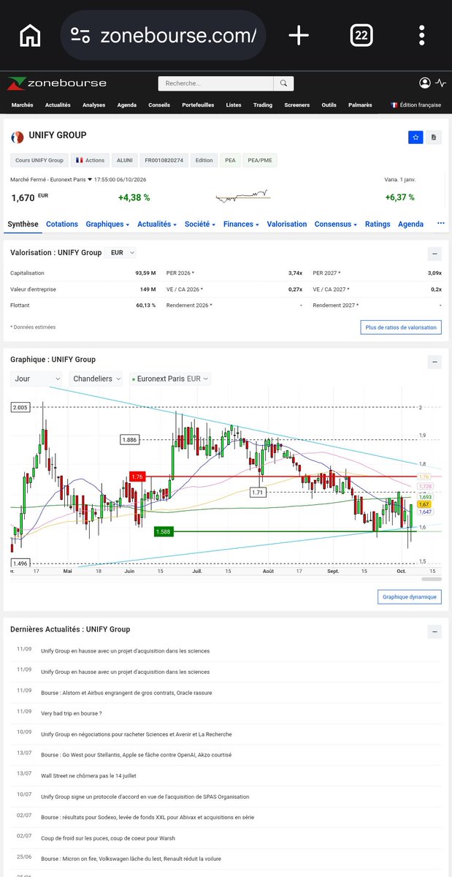Image resolution: width=452 pixels, height=877 pixels.
Task: Open the Marchés menu
Action: point(23,105)
